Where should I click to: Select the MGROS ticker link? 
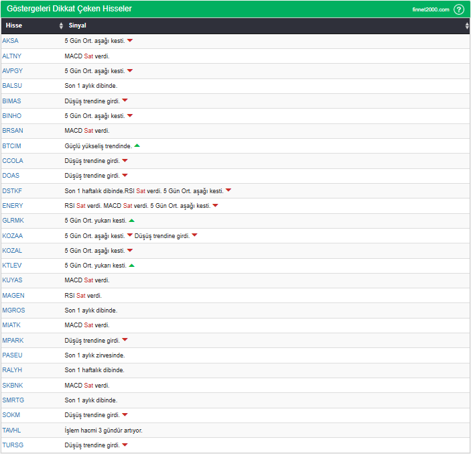pyautogui.click(x=13, y=310)
